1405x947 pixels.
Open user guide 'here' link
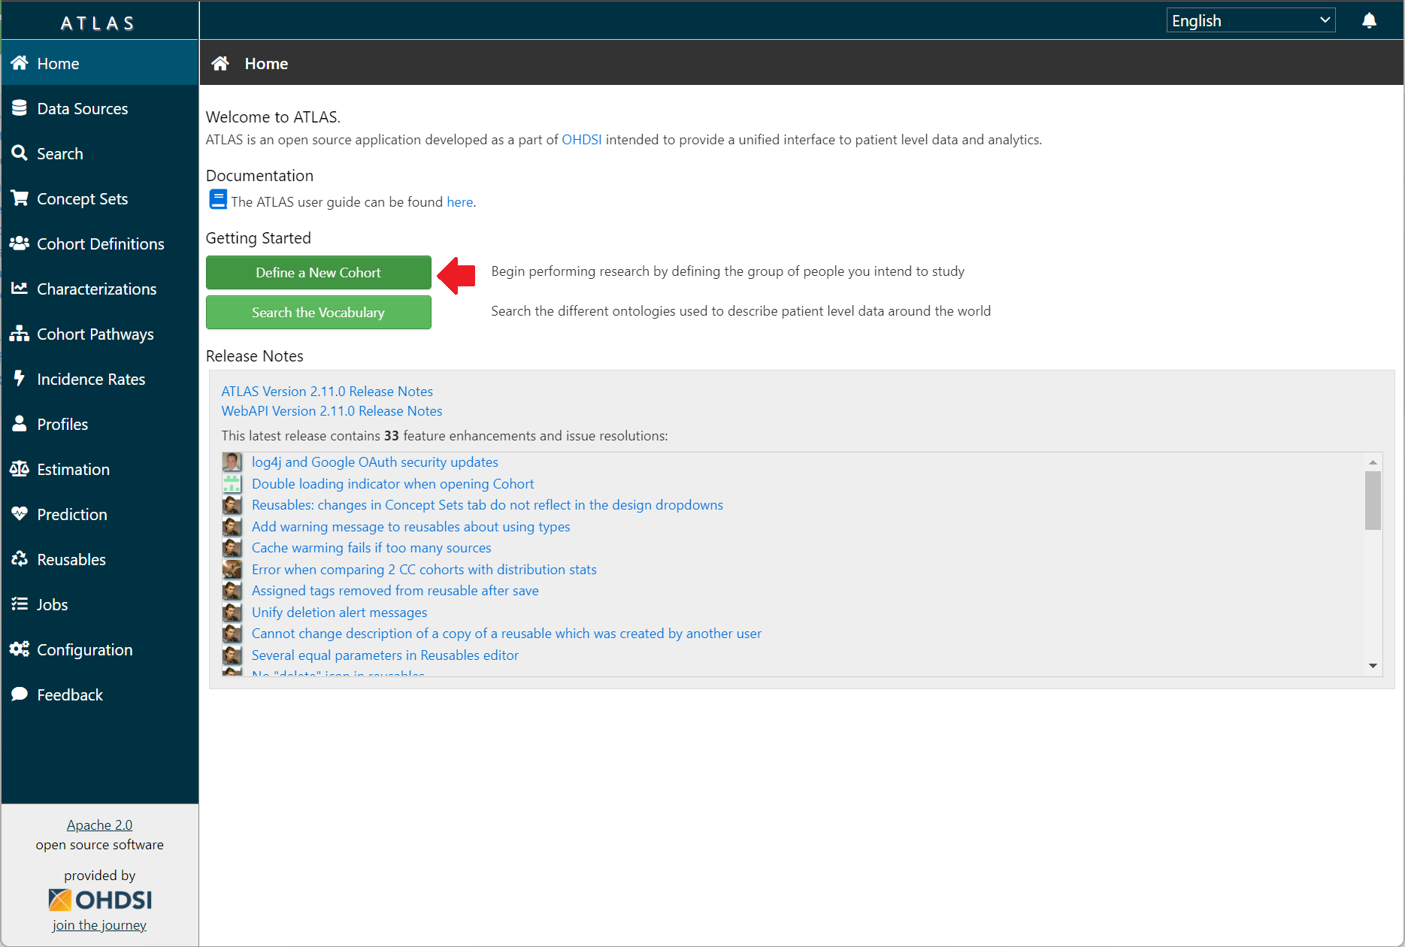(459, 202)
